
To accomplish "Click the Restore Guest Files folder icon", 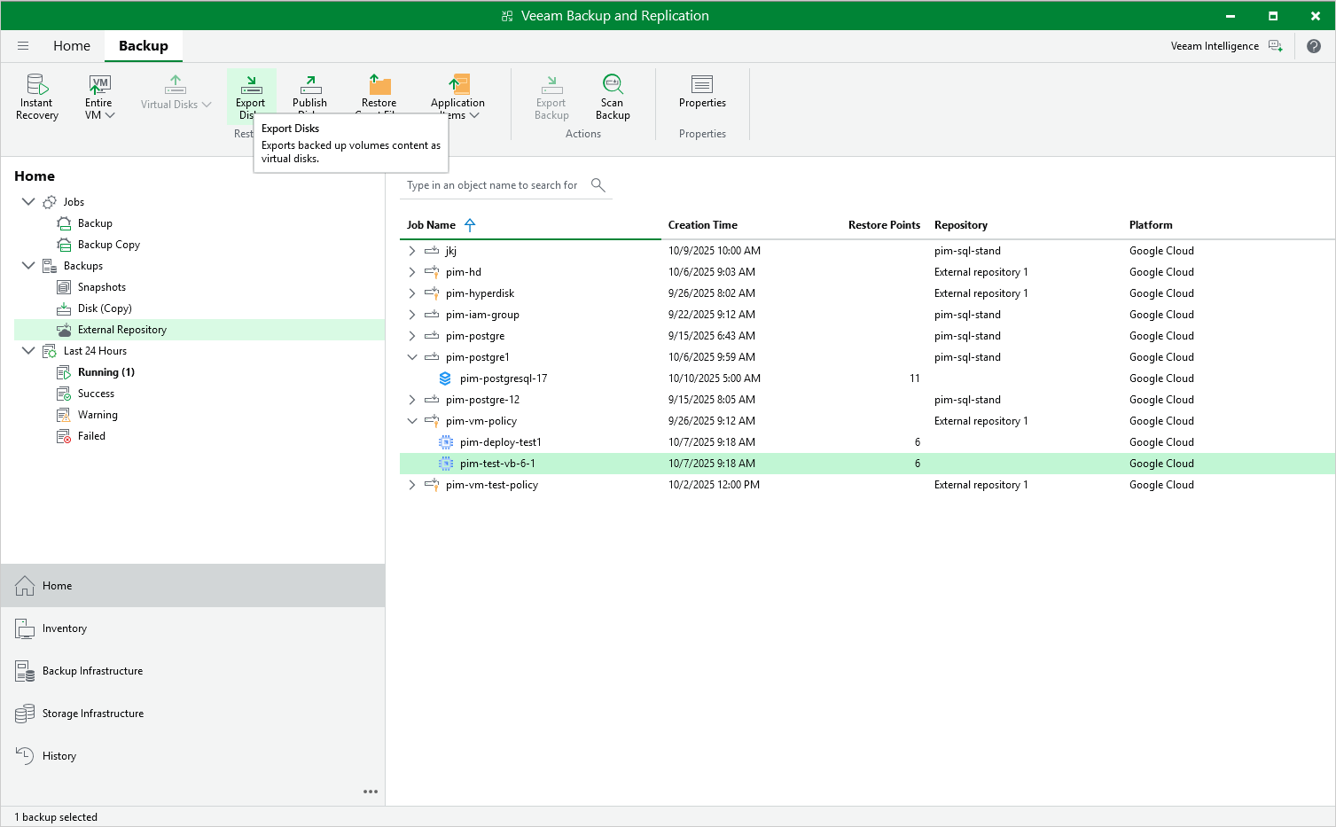I will click(379, 85).
